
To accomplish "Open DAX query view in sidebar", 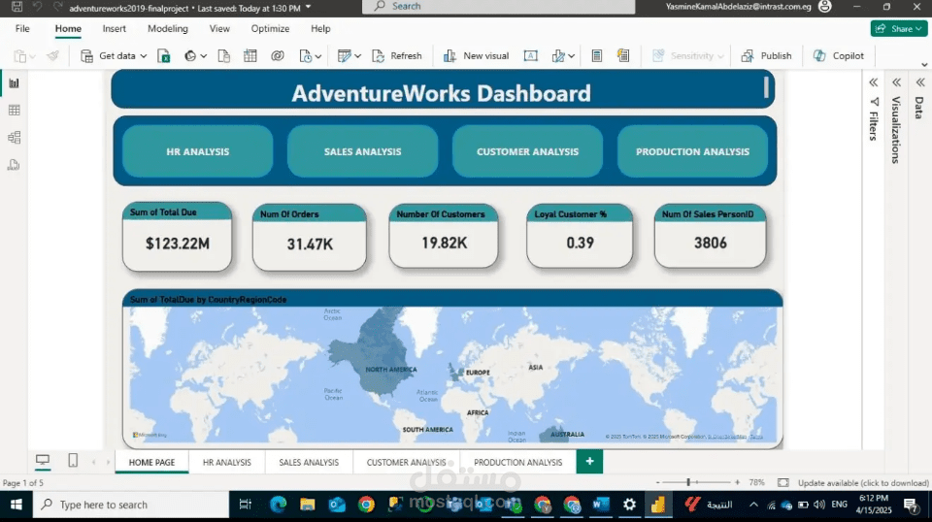I will pos(15,165).
